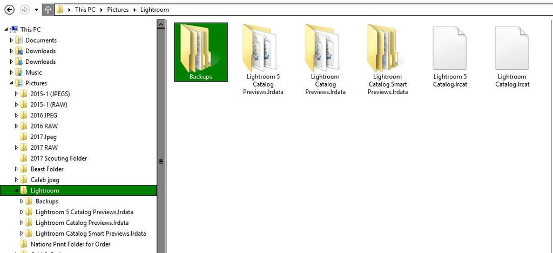
Task: Expand the Documents tree node
Action: click(11, 40)
